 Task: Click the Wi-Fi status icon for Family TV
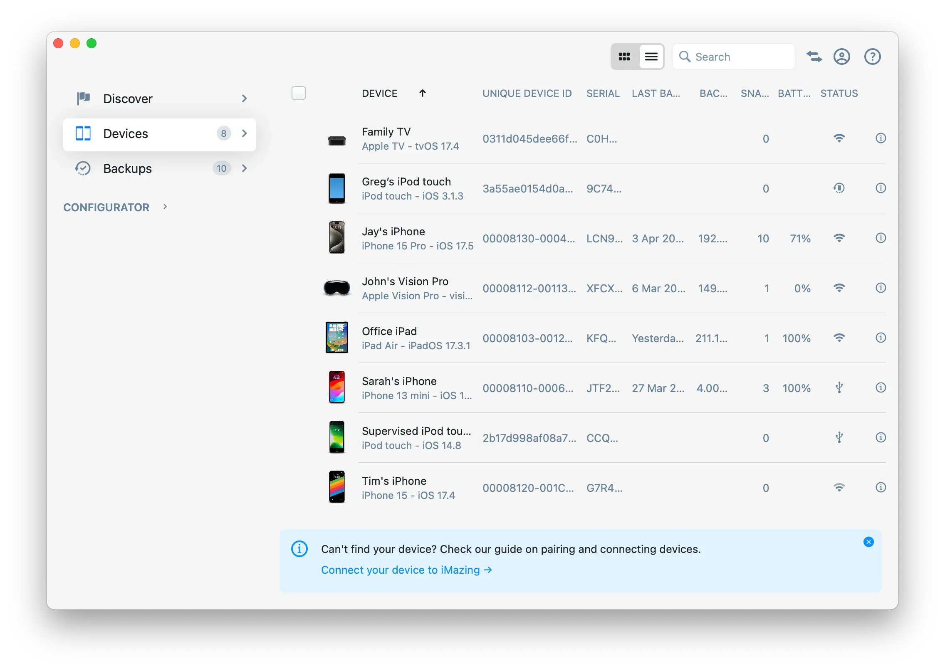pos(839,138)
